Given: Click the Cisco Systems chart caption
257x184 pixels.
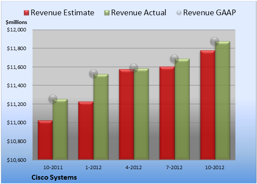Looking at the screenshot, I should coord(54,177).
